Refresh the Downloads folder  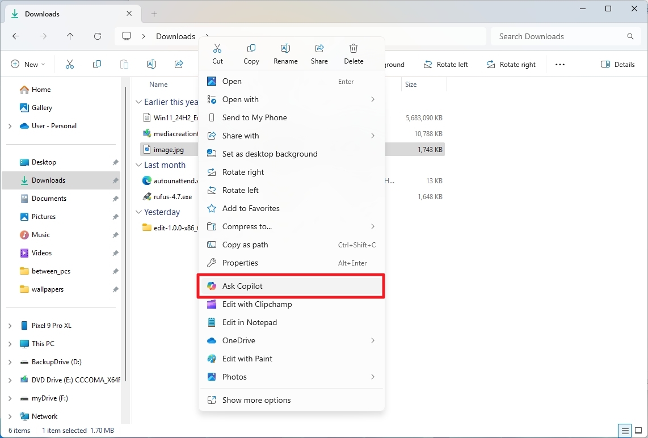(x=97, y=36)
